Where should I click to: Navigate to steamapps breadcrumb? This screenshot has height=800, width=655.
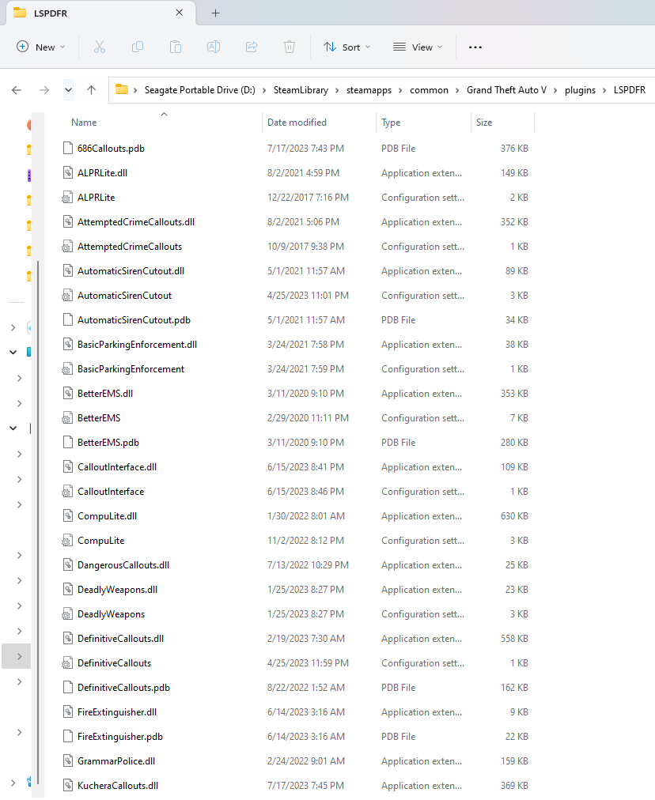click(369, 90)
